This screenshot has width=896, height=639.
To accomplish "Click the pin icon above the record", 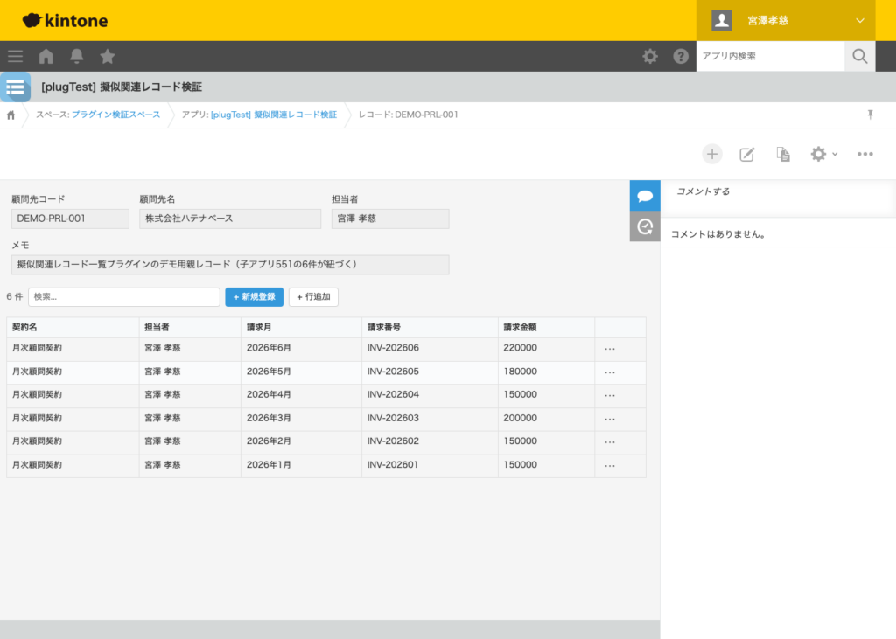I will click(869, 115).
